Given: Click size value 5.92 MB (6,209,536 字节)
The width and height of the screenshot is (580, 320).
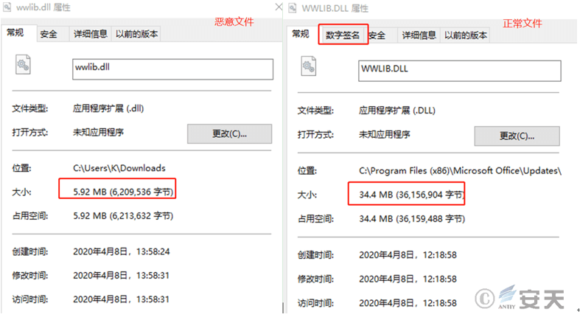Looking at the screenshot, I should tap(123, 192).
